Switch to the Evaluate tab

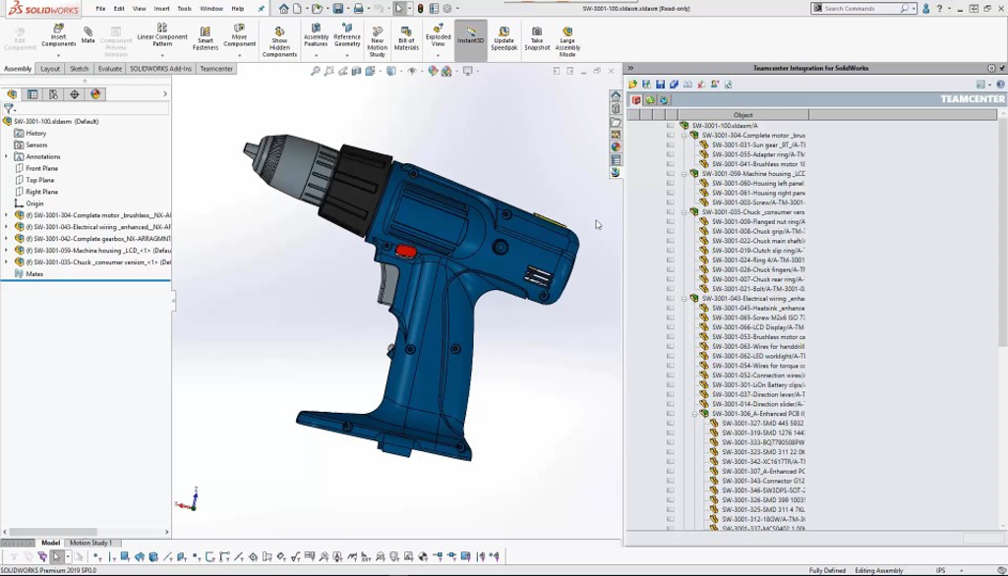110,69
